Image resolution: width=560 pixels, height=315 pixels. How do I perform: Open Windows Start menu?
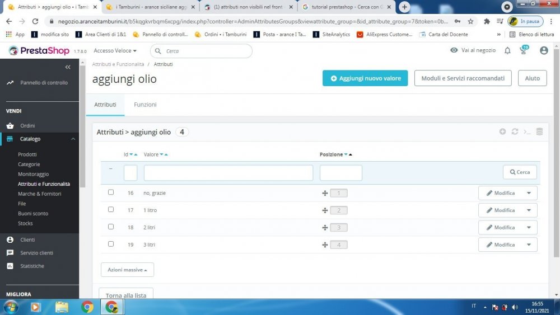click(10, 307)
